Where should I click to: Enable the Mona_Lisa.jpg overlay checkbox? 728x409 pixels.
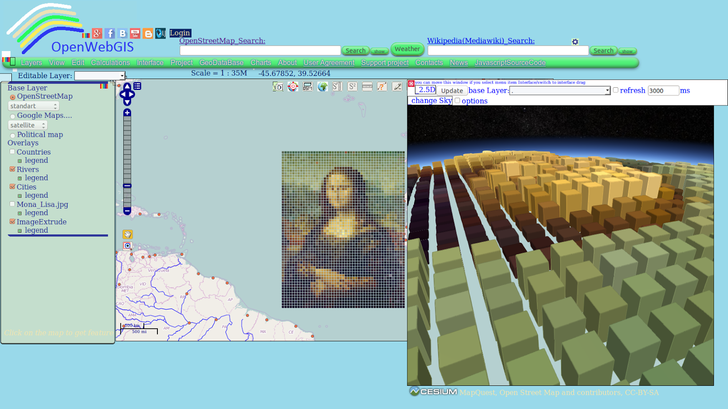(12, 204)
